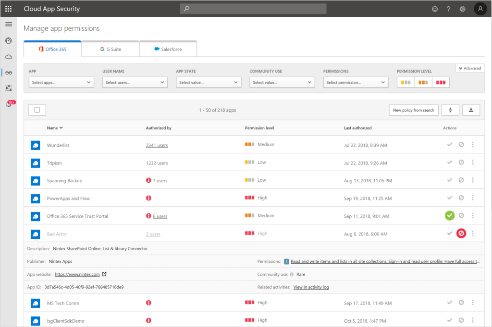Open settings via the gear icon

(462, 9)
